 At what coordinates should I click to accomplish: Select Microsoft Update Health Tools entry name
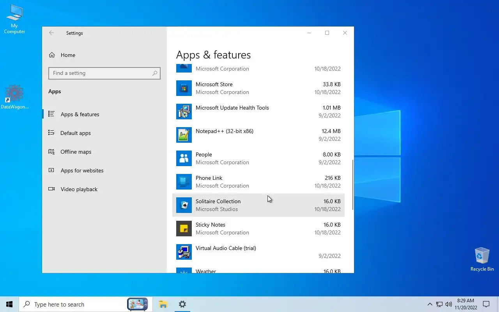(232, 108)
